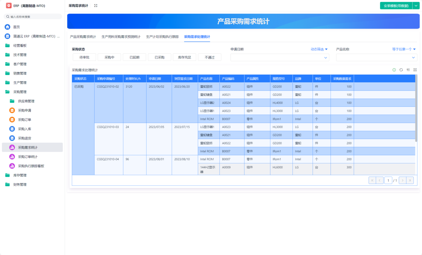Open the sort icon in the table toolbar
This screenshot has width=422, height=255.
click(408, 70)
